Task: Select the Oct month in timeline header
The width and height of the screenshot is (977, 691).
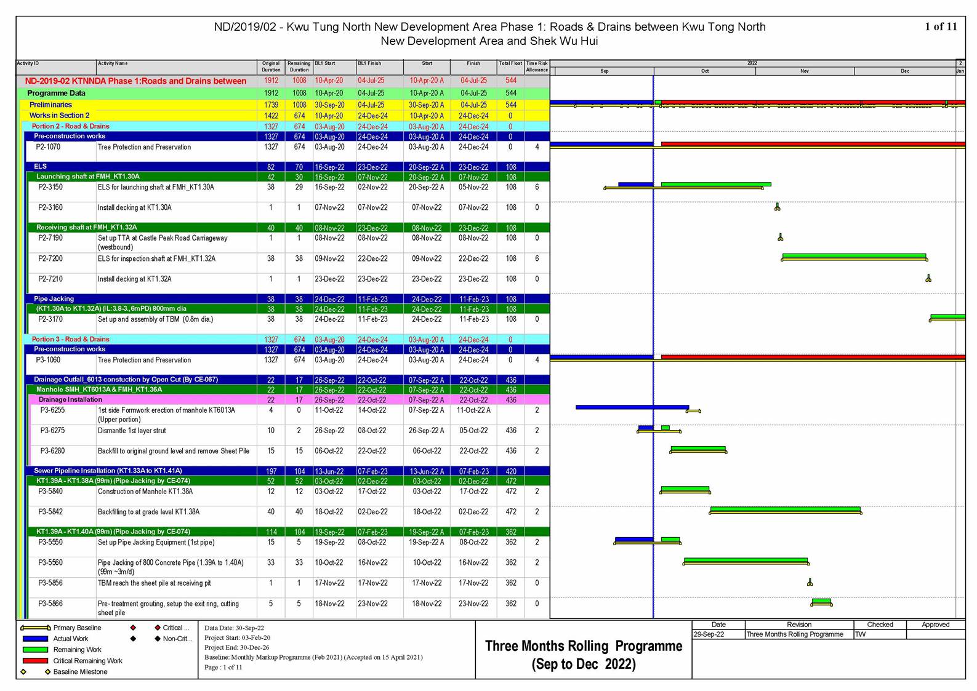Action: point(704,71)
